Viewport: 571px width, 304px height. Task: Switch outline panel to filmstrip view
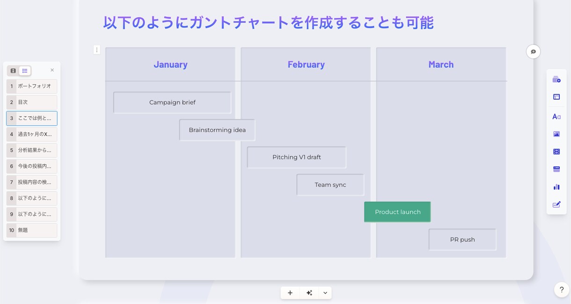click(13, 71)
